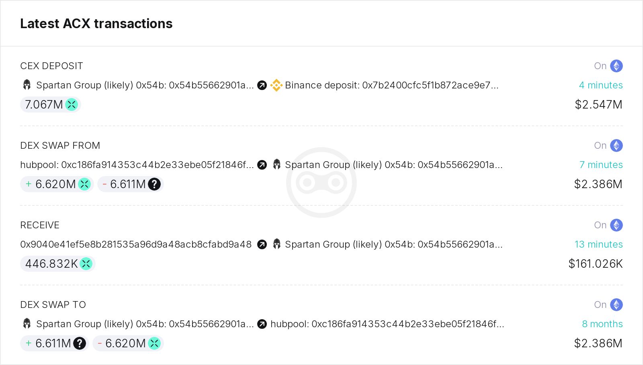Click the Ethereum icon in CEX DEPOSIT row

616,66
